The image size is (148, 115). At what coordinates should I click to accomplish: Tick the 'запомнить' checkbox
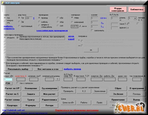tap(92, 30)
